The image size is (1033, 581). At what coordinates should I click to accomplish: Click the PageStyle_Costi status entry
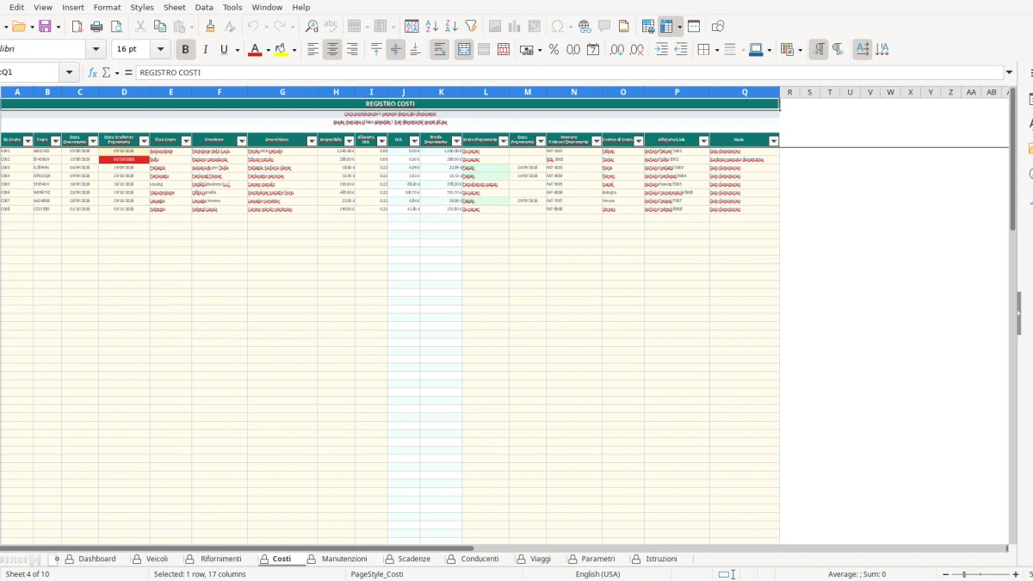coord(377,574)
